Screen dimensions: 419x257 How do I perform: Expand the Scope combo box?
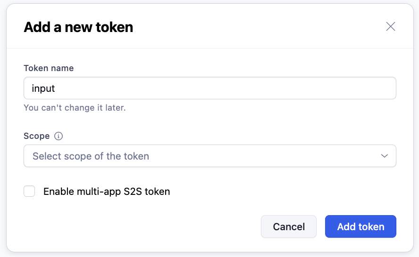[210, 156]
